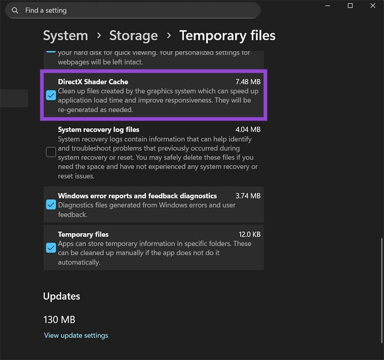This screenshot has height=360, width=384.
Task: Navigate to Storage via the breadcrumb
Action: tap(133, 36)
